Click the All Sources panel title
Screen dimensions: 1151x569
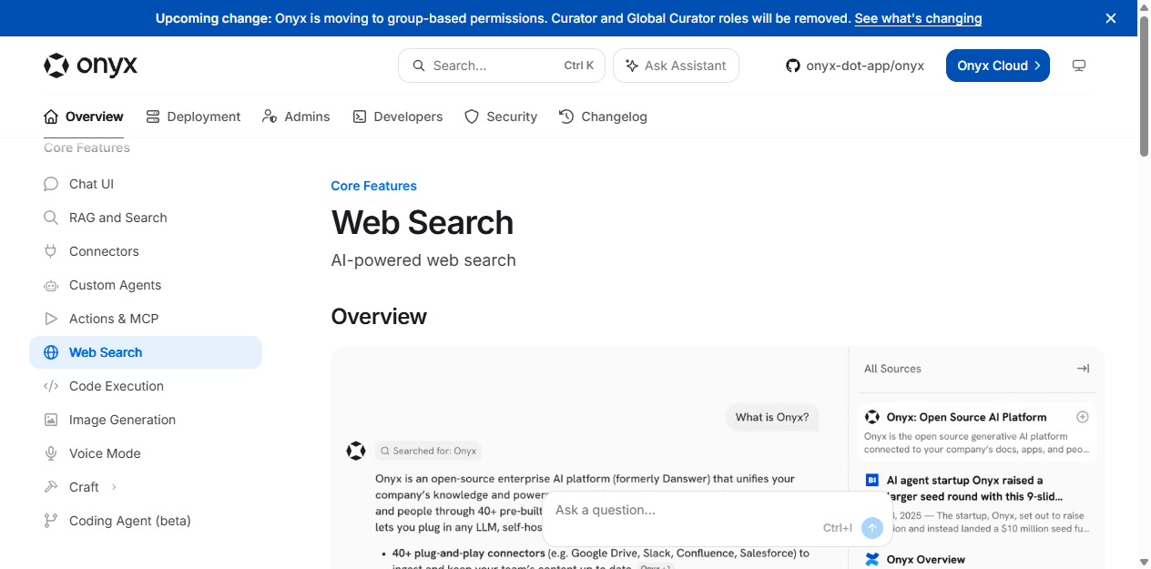pos(892,369)
